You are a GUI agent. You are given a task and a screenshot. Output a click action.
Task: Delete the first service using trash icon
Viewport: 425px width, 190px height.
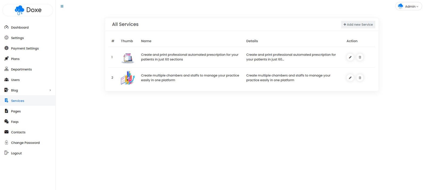tap(360, 57)
